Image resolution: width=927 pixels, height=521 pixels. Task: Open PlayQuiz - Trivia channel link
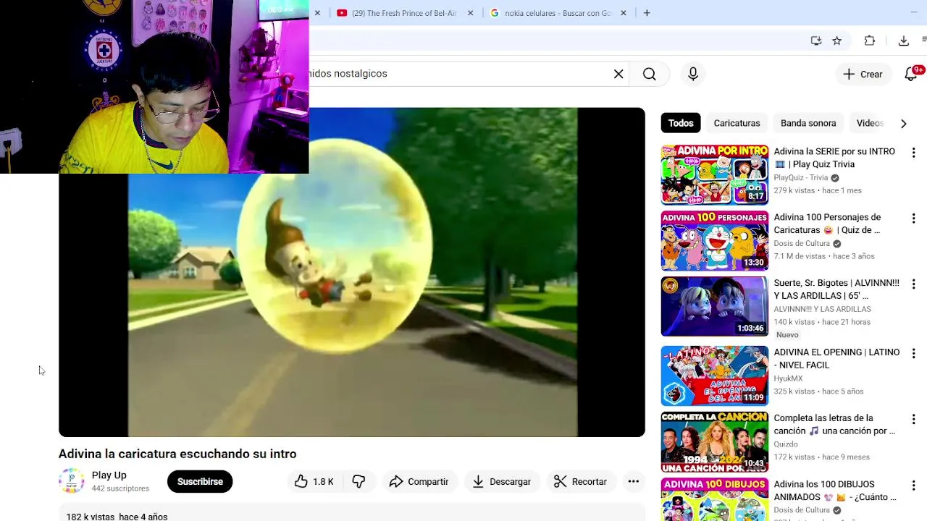[801, 178]
